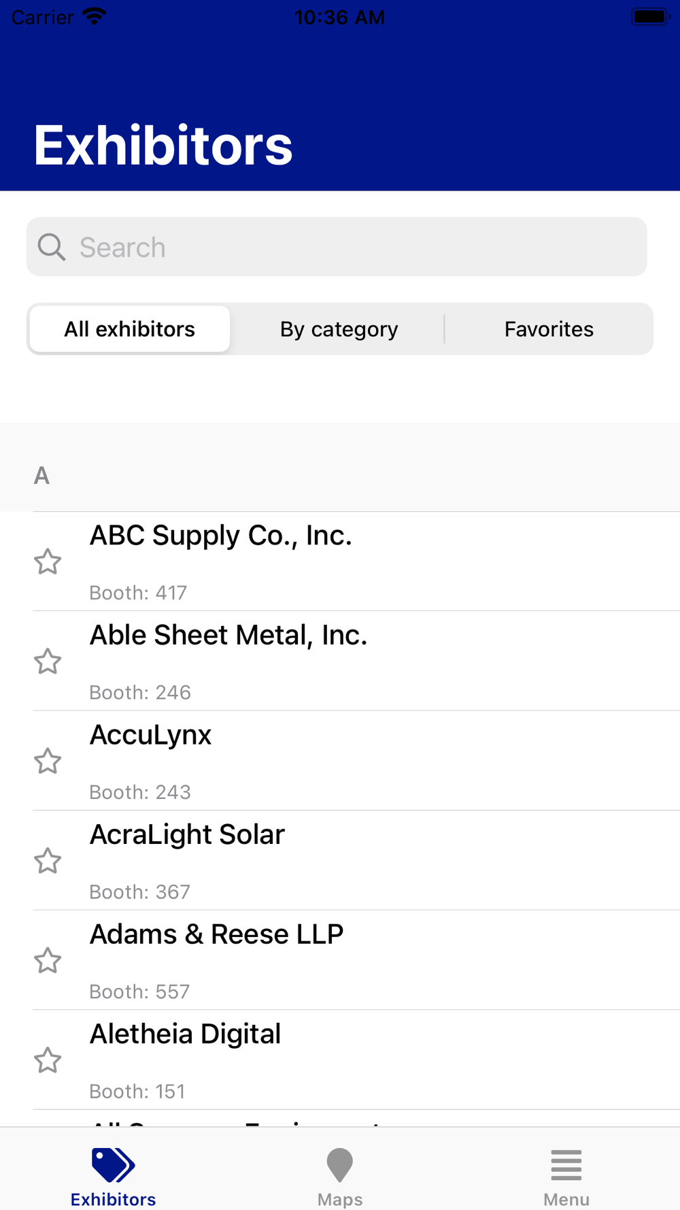Open the Menu hamburger icon
680x1210 pixels.
tap(566, 1165)
